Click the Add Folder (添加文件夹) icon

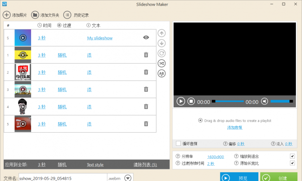[35, 15]
